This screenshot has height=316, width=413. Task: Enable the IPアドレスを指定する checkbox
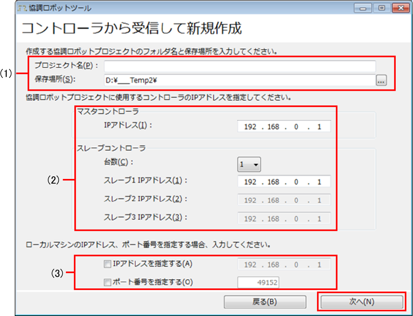107,263
